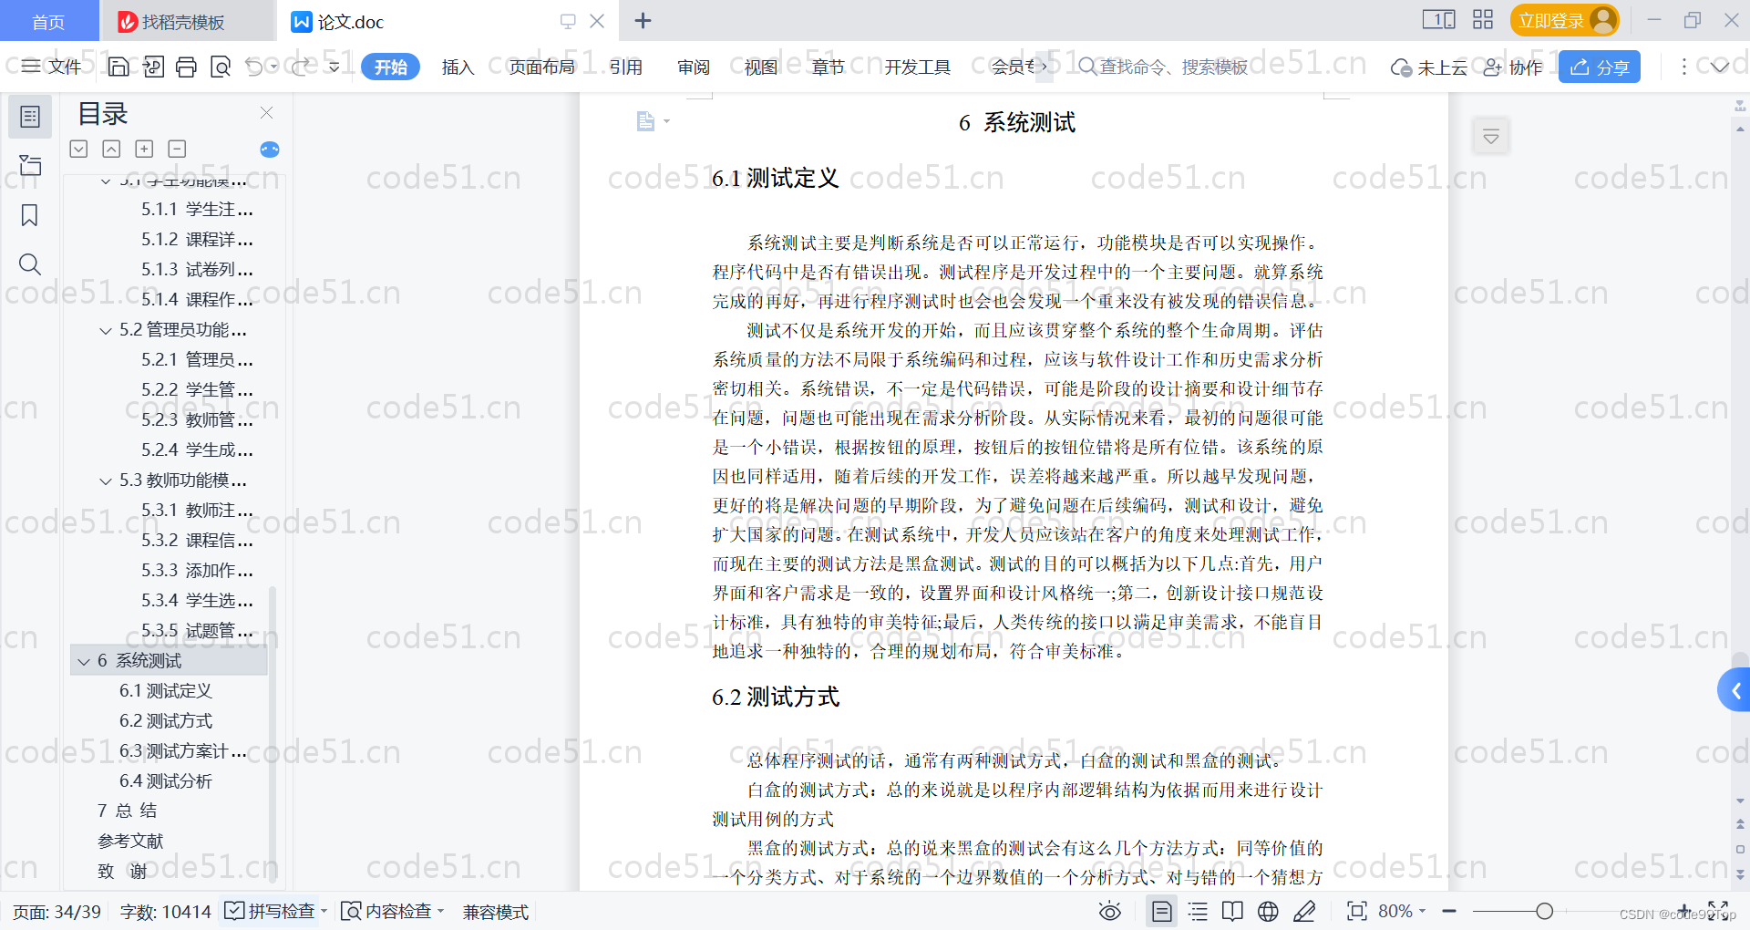Click the Export to PDF icon
The height and width of the screenshot is (930, 1750).
pos(153,67)
